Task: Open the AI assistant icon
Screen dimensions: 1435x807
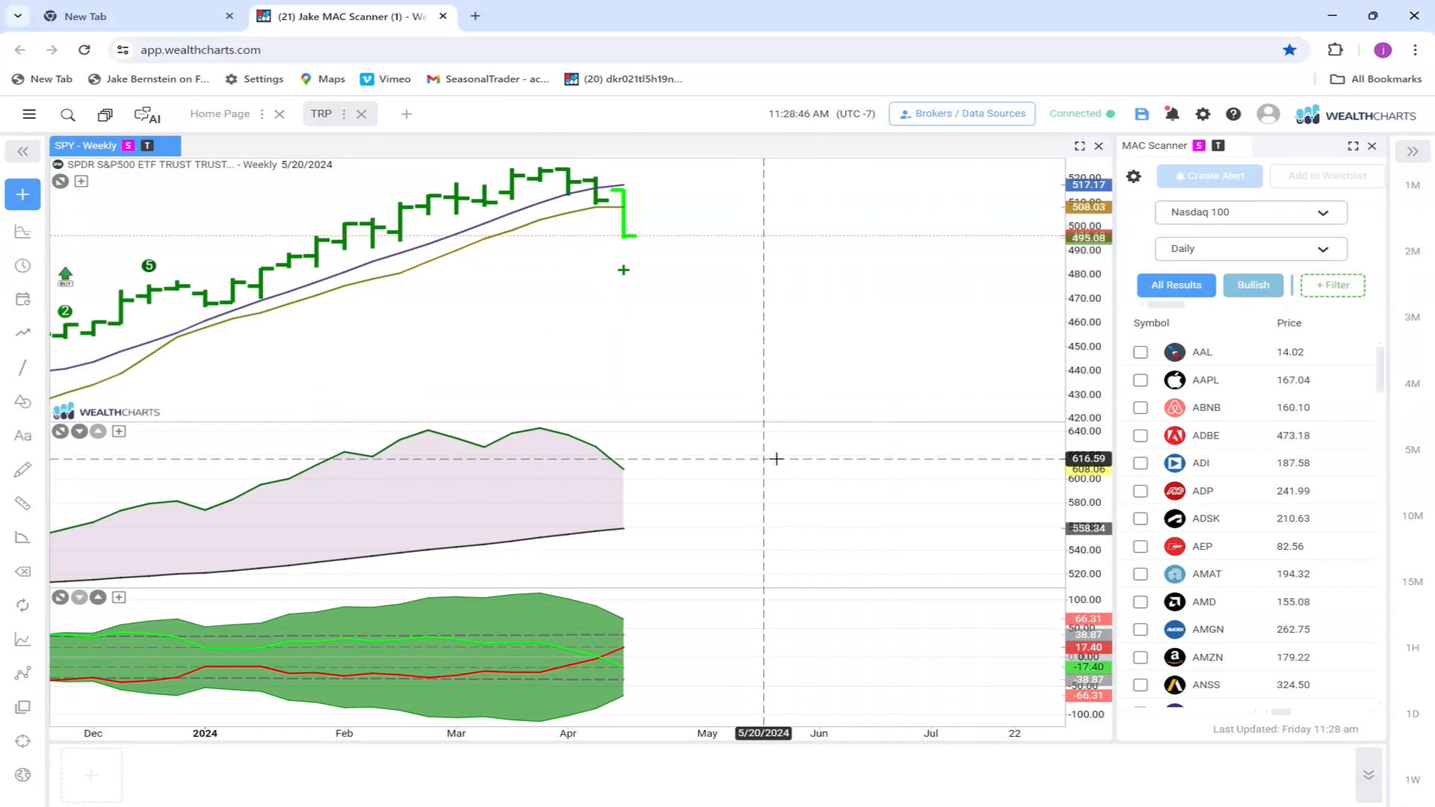Action: [x=147, y=114]
